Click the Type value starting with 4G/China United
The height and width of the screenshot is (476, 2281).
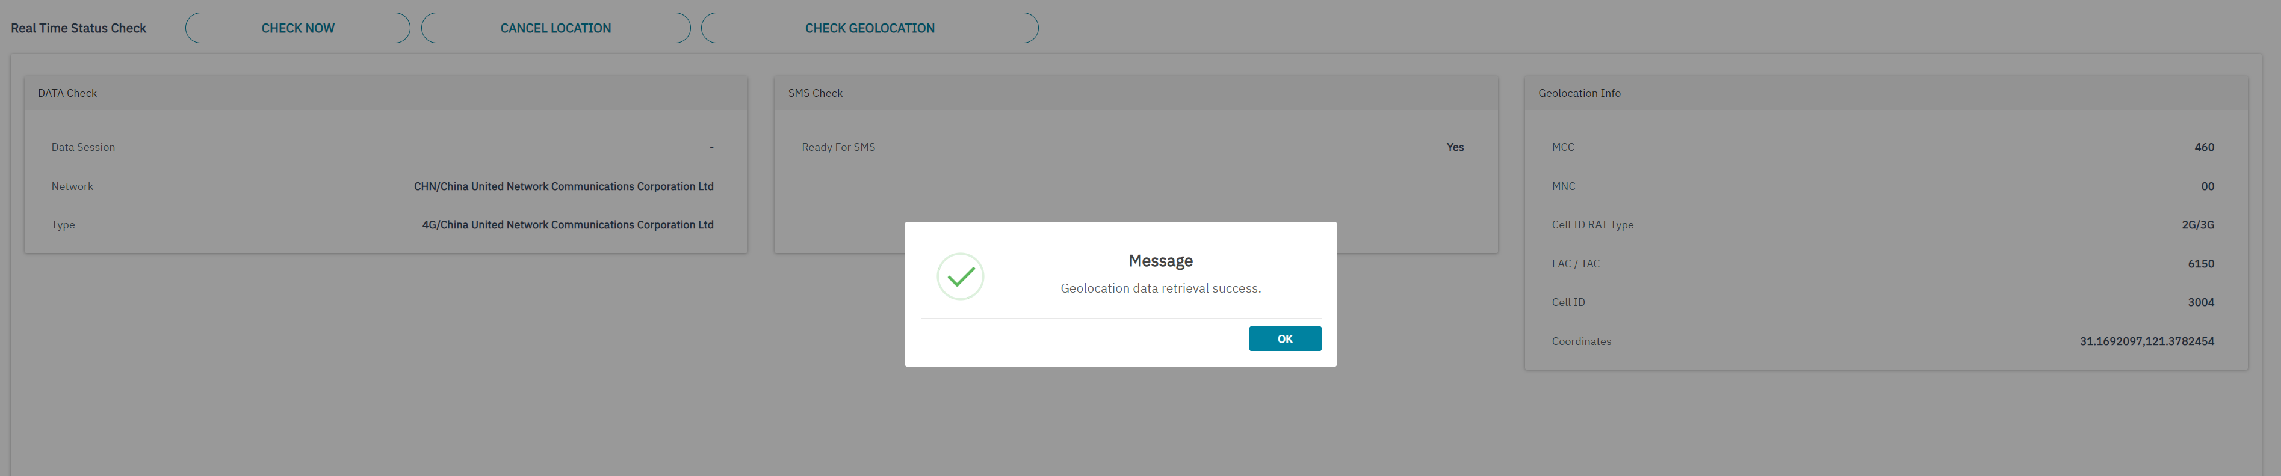[567, 225]
